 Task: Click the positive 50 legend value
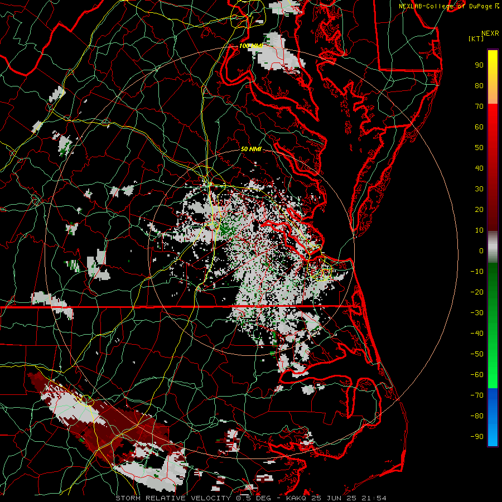(x=479, y=148)
